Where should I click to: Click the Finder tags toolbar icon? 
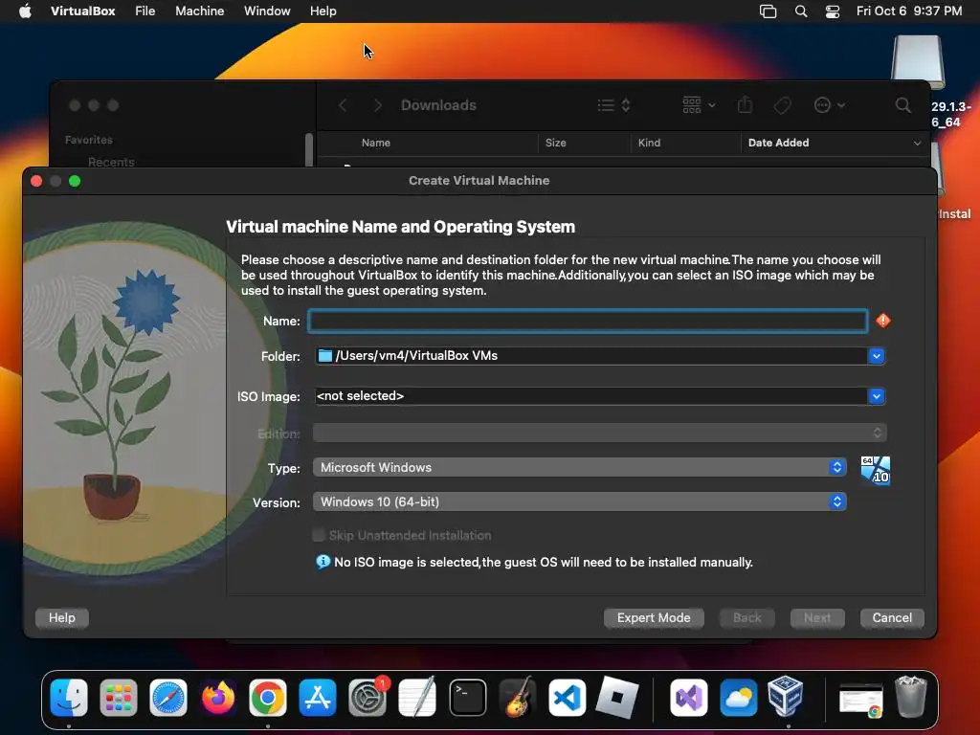(783, 105)
